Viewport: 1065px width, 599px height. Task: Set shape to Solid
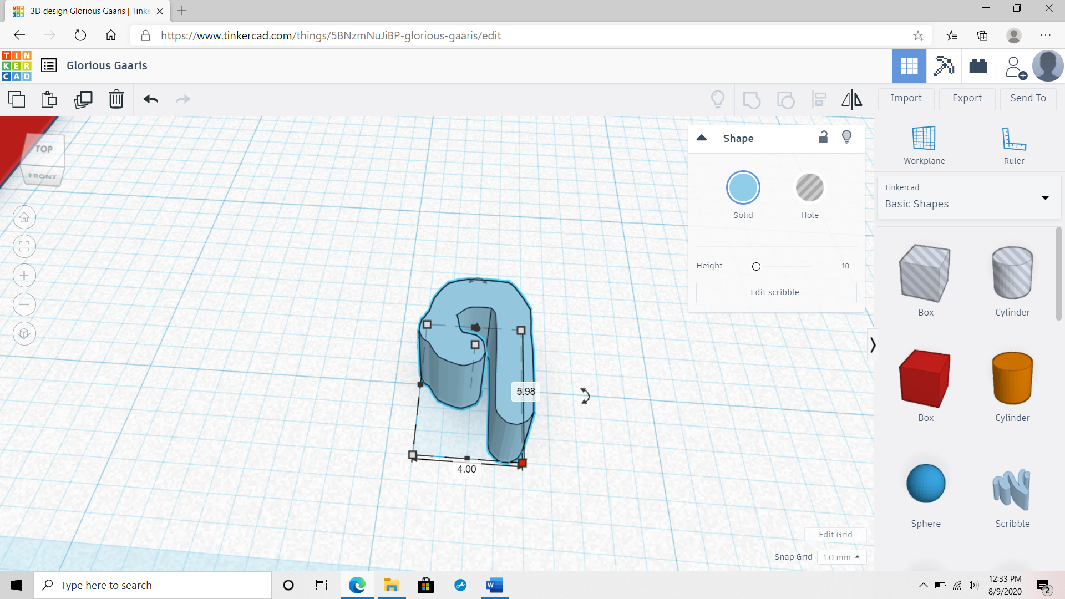[x=743, y=188]
